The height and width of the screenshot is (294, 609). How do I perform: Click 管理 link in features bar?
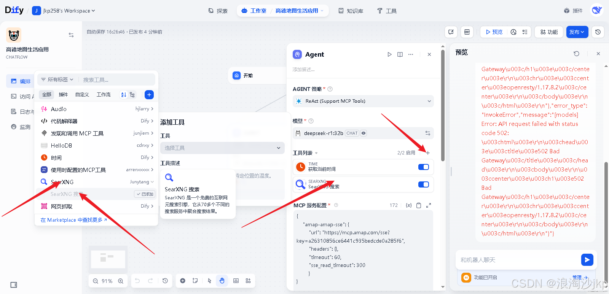tap(580, 278)
